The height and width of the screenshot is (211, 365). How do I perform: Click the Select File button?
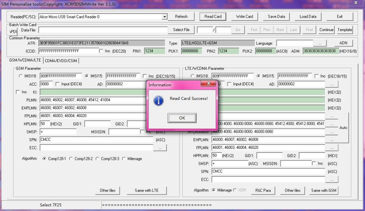click(181, 30)
